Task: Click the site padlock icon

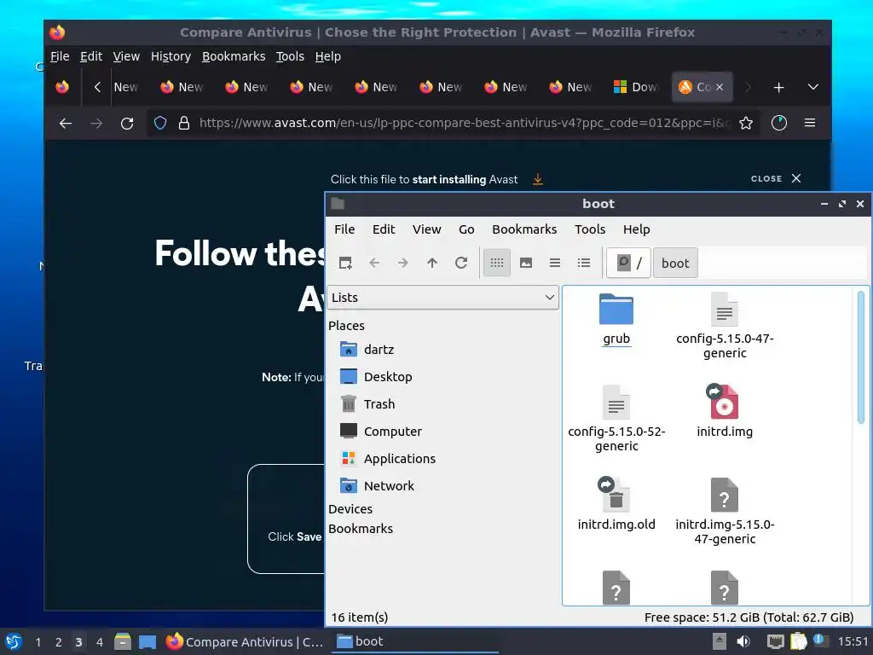Action: pyautogui.click(x=184, y=123)
